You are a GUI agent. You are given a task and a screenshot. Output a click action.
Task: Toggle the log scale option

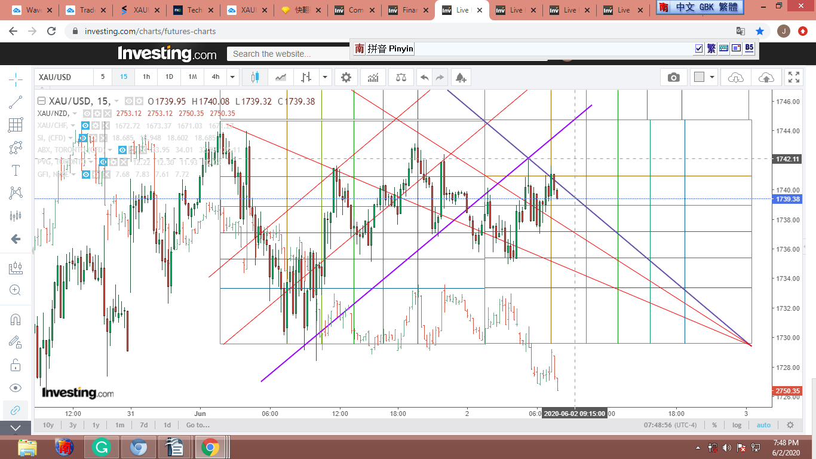737,425
